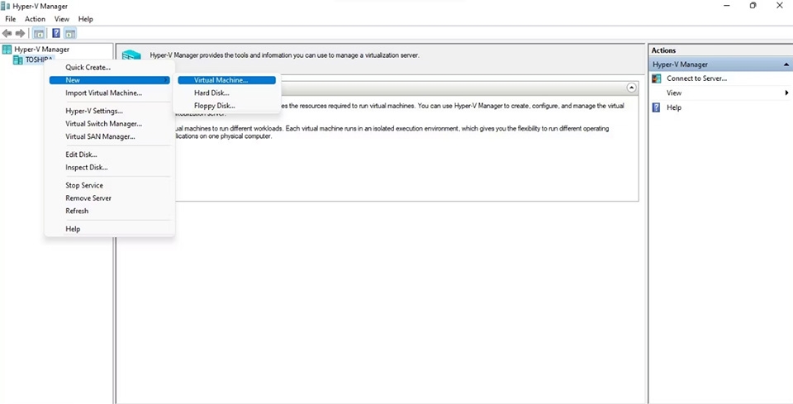This screenshot has height=404, width=793.
Task: Toggle Show/Hide Console Tree toolbar icon
Action: click(x=39, y=33)
